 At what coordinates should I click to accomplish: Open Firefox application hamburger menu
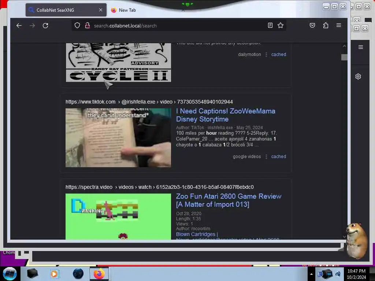[x=339, y=25]
